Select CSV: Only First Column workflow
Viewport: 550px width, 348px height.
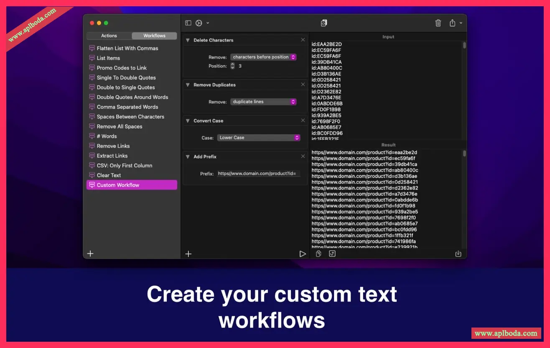132,166
